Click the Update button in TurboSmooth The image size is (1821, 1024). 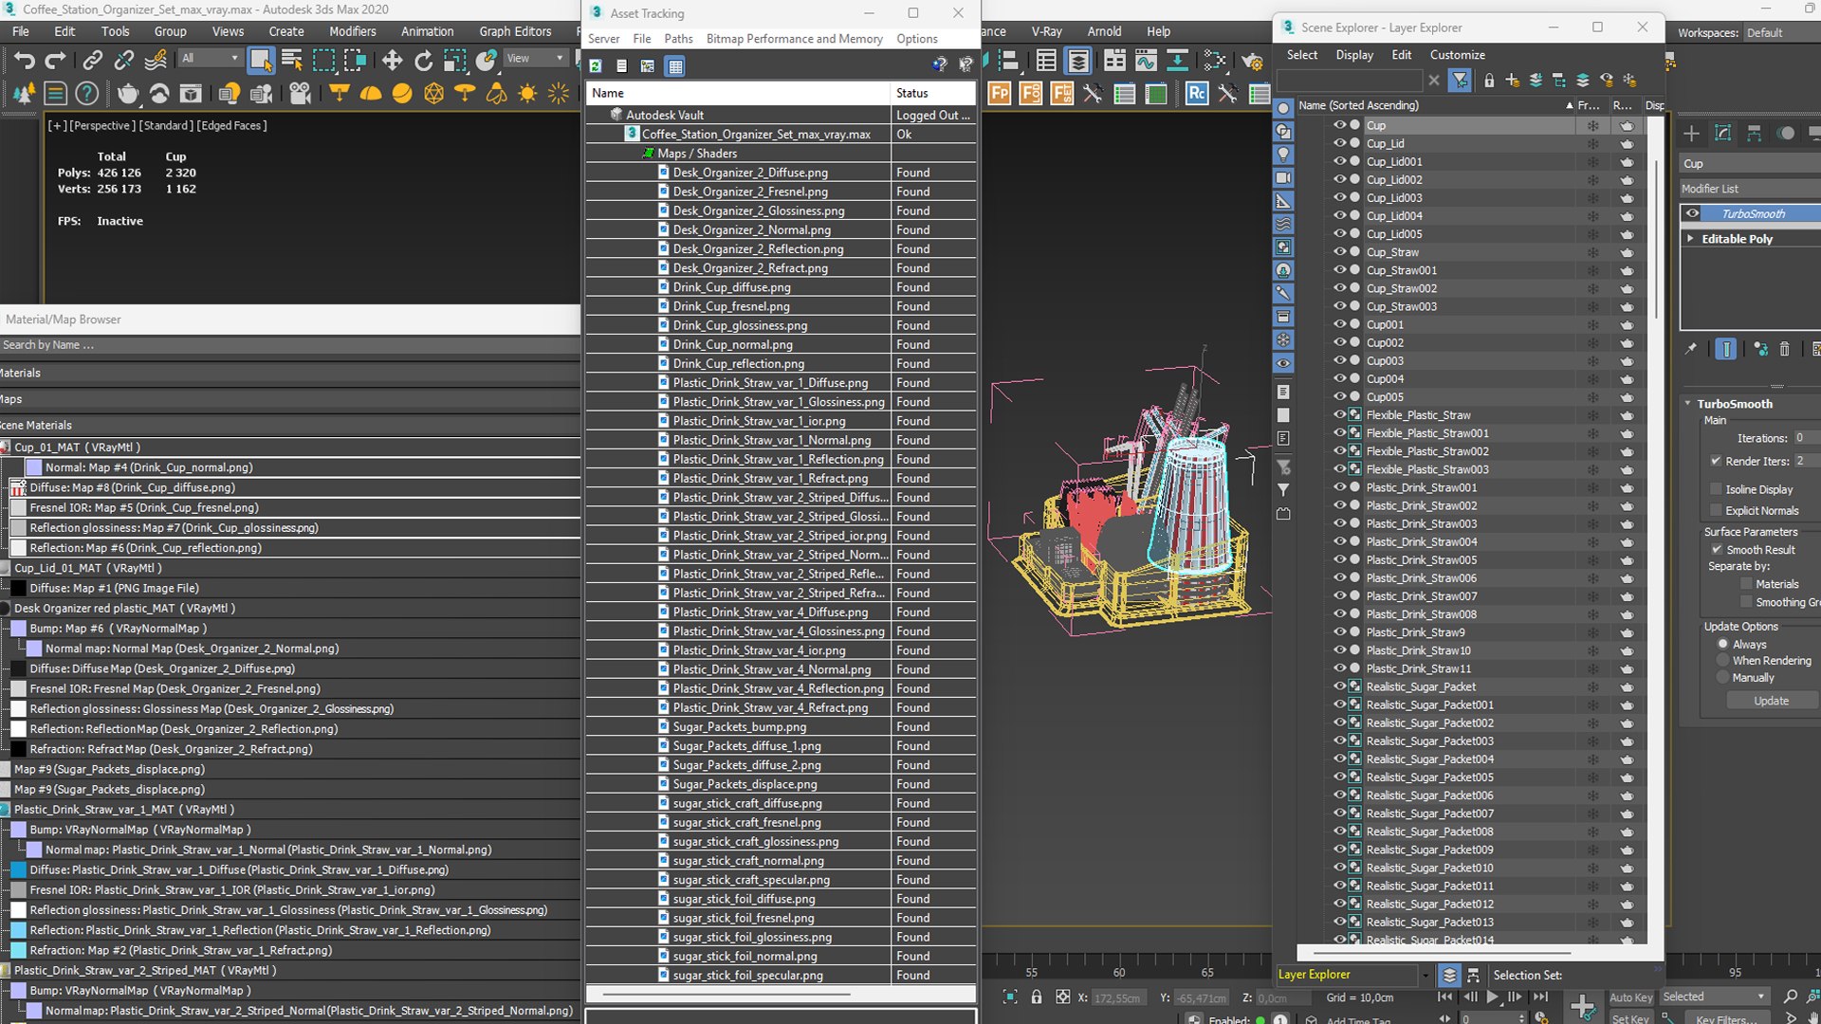click(1771, 701)
